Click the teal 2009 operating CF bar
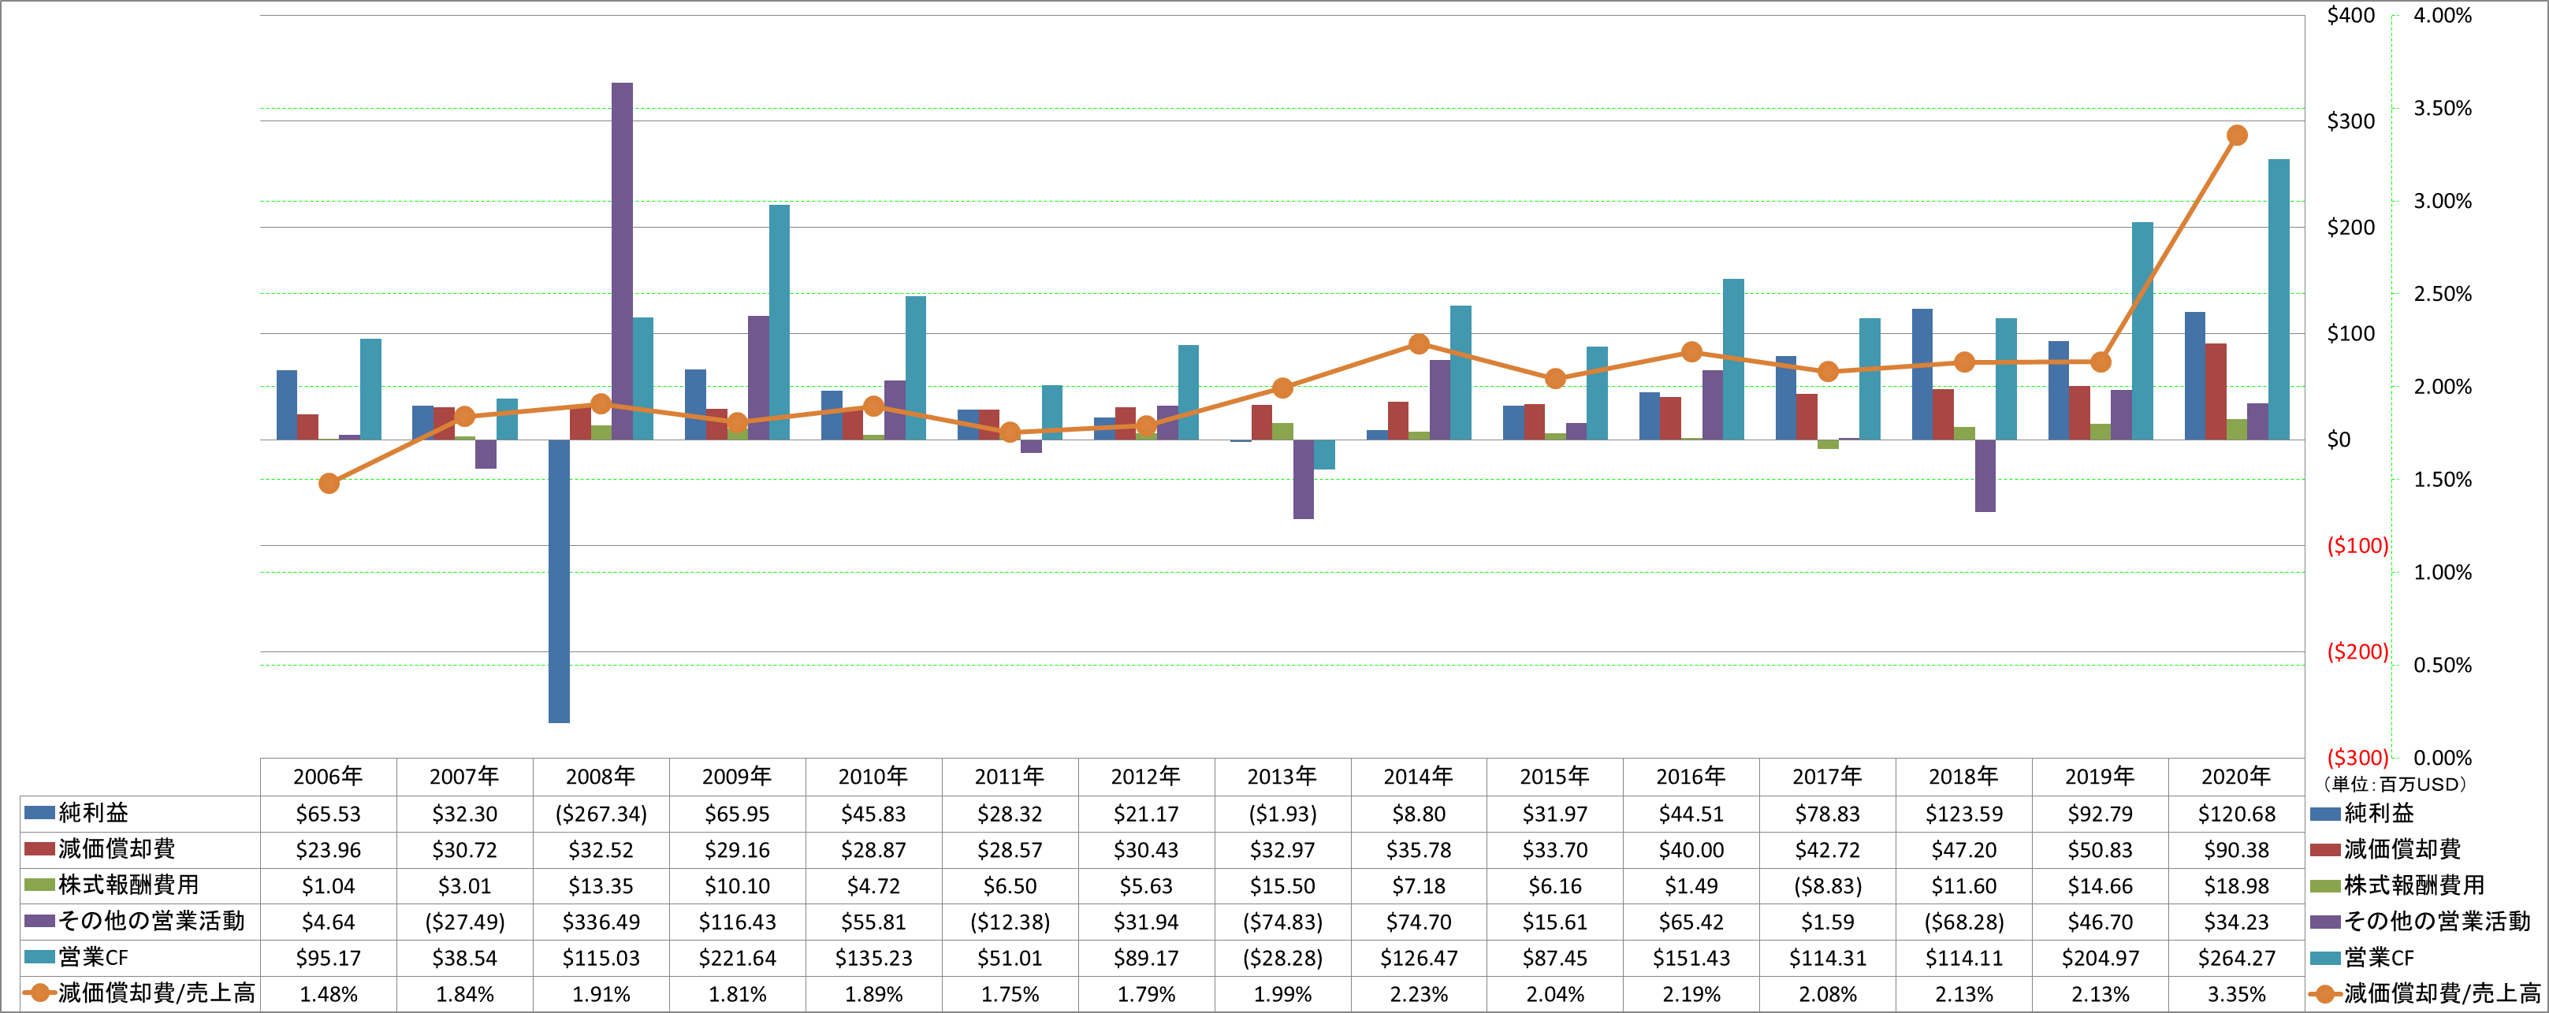The height and width of the screenshot is (1013, 2549). (x=780, y=322)
